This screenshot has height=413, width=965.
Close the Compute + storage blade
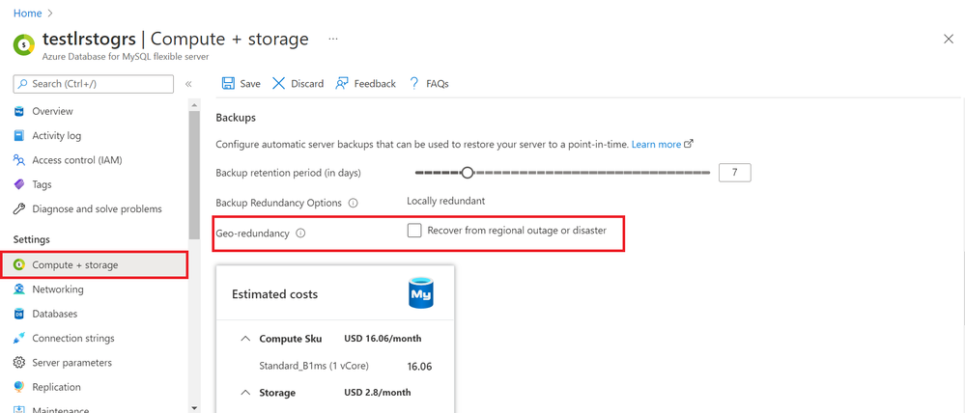[x=949, y=40]
